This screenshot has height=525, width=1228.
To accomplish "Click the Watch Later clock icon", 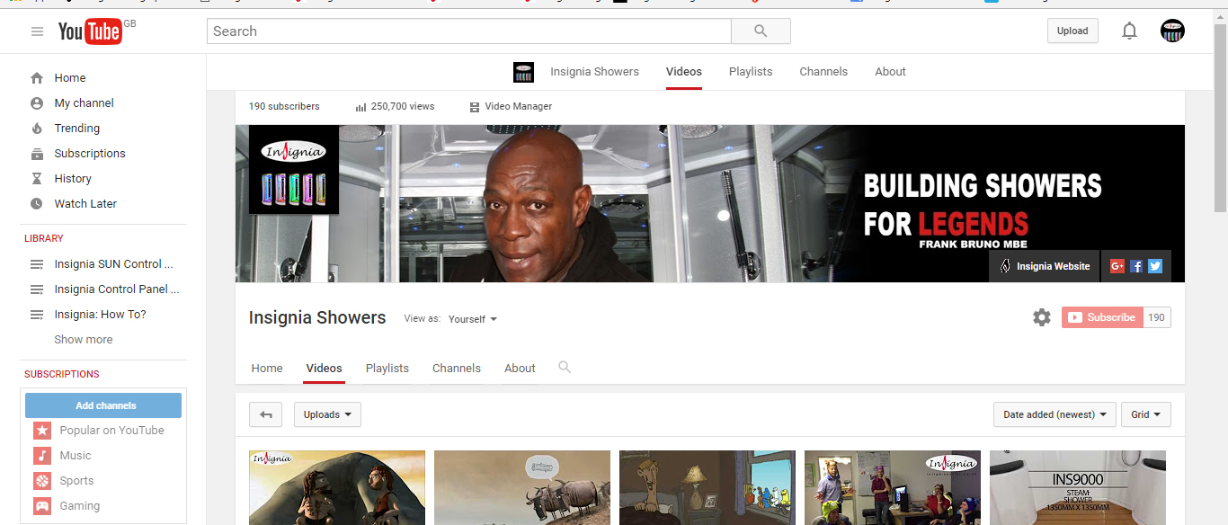I will click(x=37, y=203).
